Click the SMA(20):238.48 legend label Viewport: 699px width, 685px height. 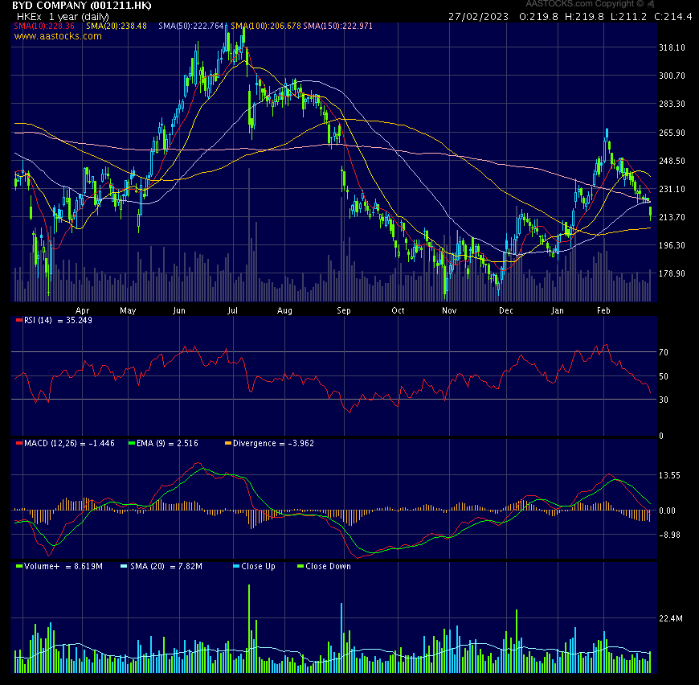tap(117, 26)
